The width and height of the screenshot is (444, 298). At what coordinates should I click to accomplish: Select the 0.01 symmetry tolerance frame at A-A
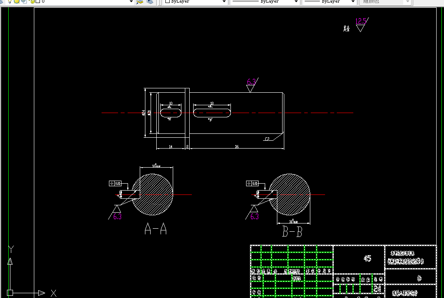click(115, 184)
